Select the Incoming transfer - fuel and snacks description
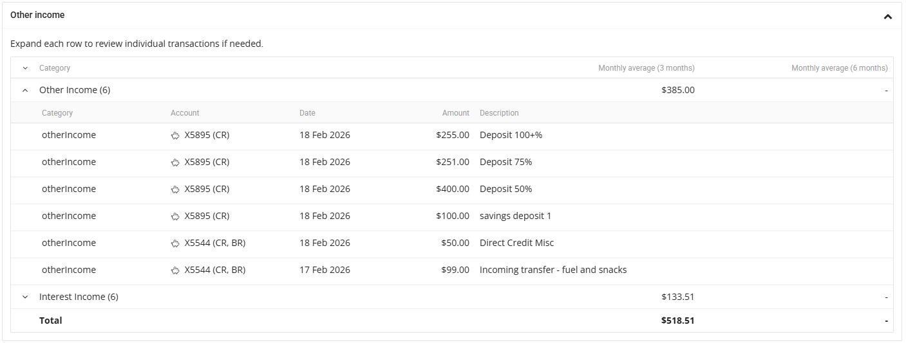Viewport: 906px width, 343px height. (x=552, y=270)
